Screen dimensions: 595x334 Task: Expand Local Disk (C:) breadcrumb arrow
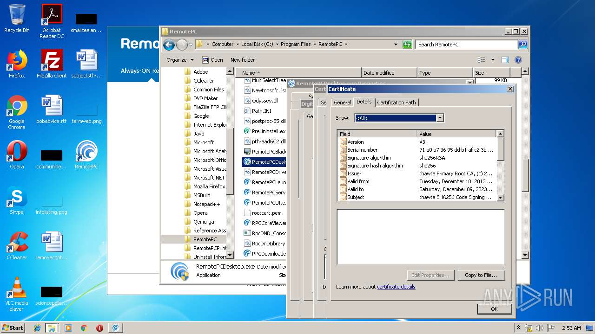(277, 45)
